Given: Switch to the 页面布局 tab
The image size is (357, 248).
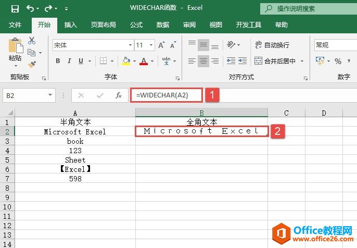Looking at the screenshot, I should pyautogui.click(x=104, y=24).
